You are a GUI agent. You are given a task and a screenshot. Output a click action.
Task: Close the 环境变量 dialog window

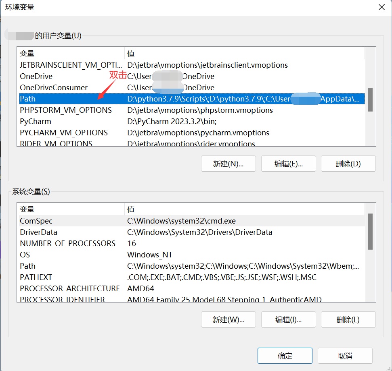point(381,7)
